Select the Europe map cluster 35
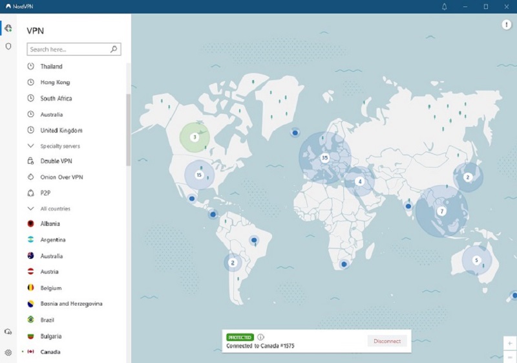This screenshot has width=517, height=363. [325, 158]
